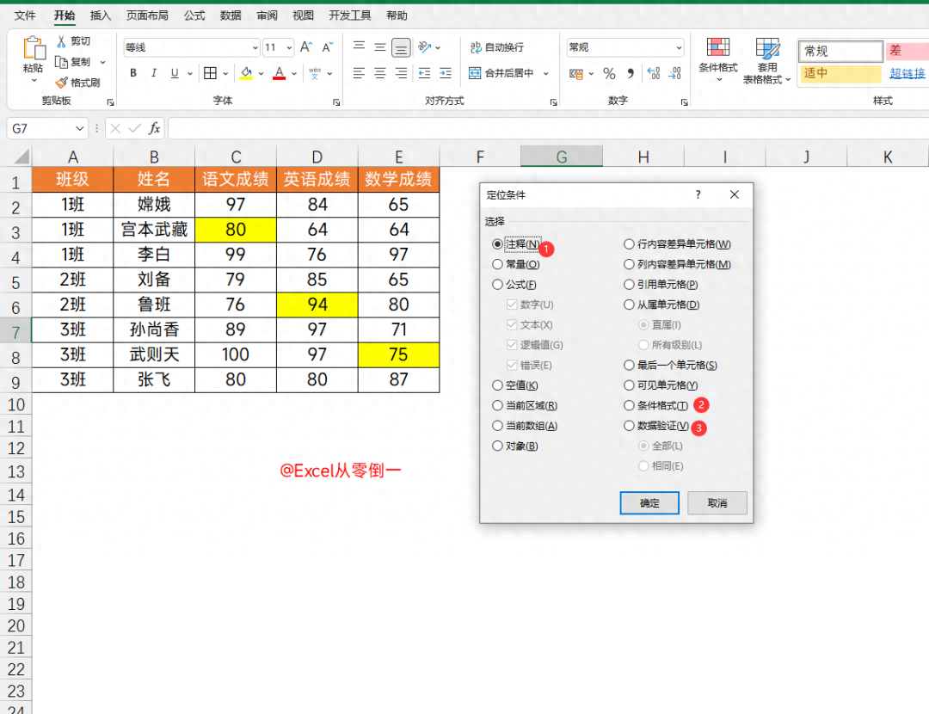Choose 数据验证(V) radio option

point(629,426)
